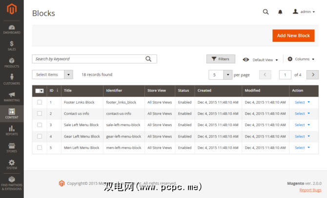Viewport: 327px width, 198px height.
Task: Click the Add New Block button
Action: coord(293,36)
